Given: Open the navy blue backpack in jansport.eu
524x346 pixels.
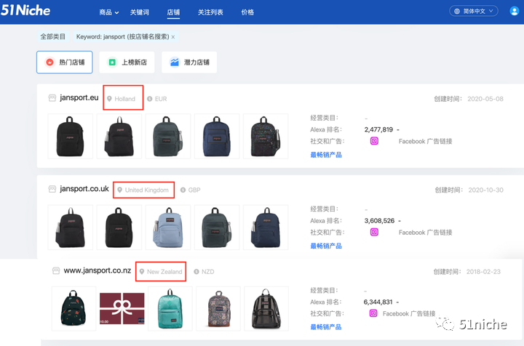Looking at the screenshot, I should (x=217, y=136).
